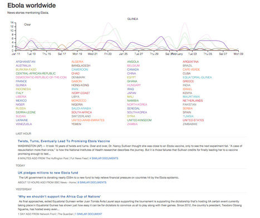Filter by NIGER

20,105
